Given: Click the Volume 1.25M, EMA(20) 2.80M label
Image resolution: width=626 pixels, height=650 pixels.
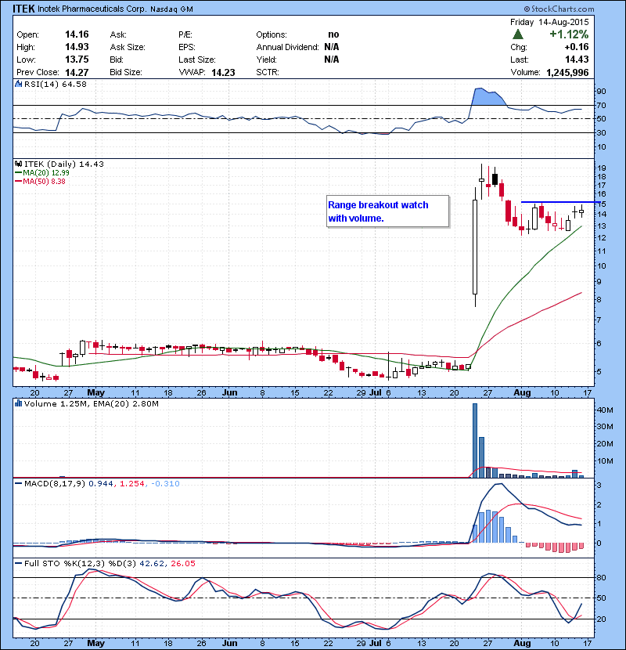Looking at the screenshot, I should point(91,403).
